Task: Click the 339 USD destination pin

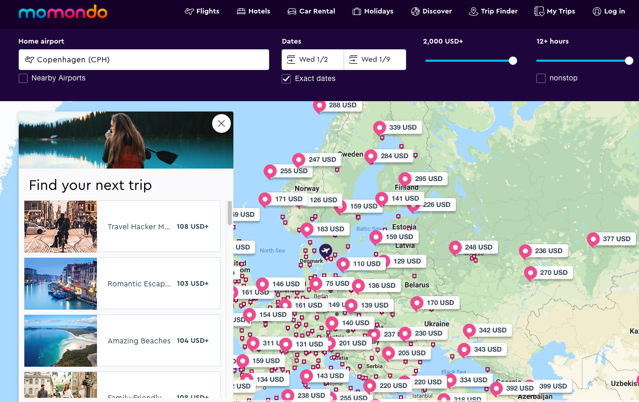Action: click(x=396, y=128)
